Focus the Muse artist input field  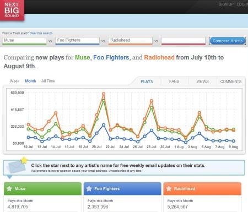pos(24,41)
